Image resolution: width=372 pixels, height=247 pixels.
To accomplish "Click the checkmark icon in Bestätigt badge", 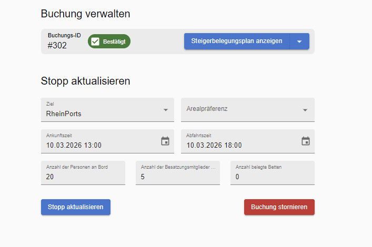I will tap(95, 42).
